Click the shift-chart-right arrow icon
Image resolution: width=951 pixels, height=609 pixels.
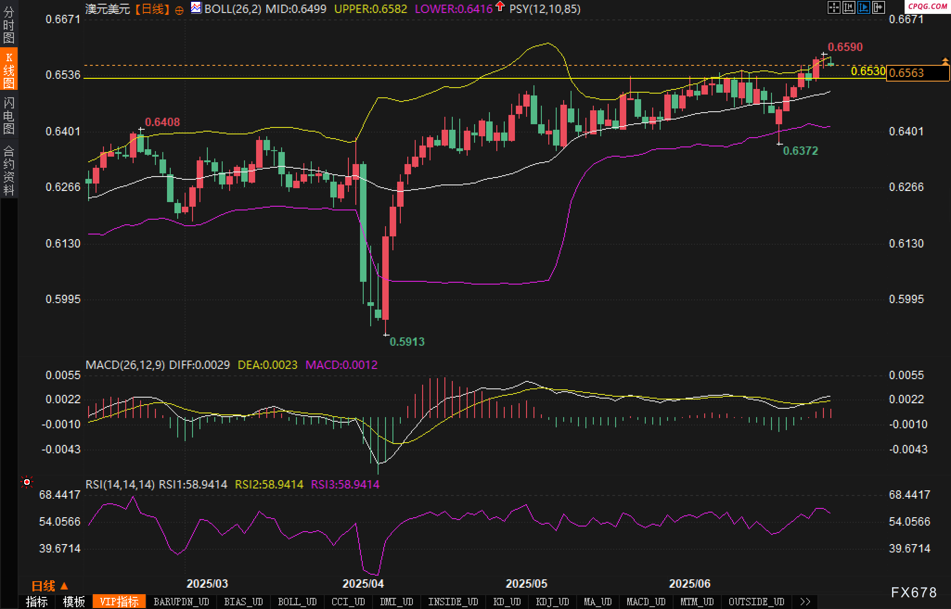coord(878,7)
